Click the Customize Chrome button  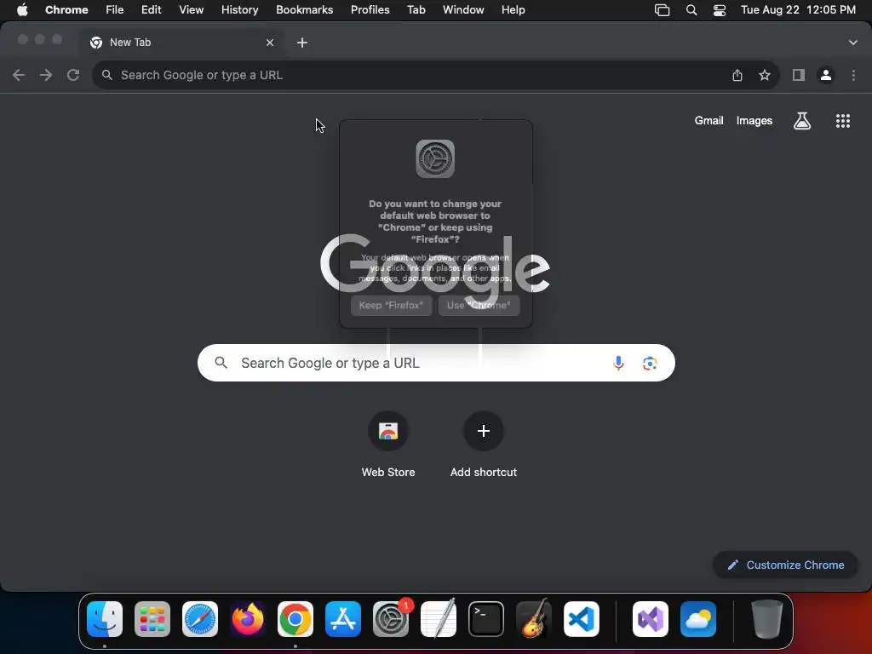coord(785,565)
